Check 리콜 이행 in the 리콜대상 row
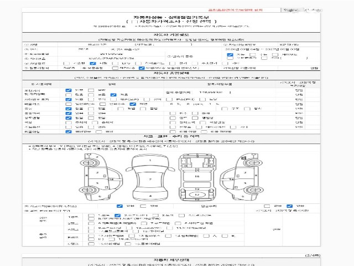354x266 pixels. (x=173, y=132)
